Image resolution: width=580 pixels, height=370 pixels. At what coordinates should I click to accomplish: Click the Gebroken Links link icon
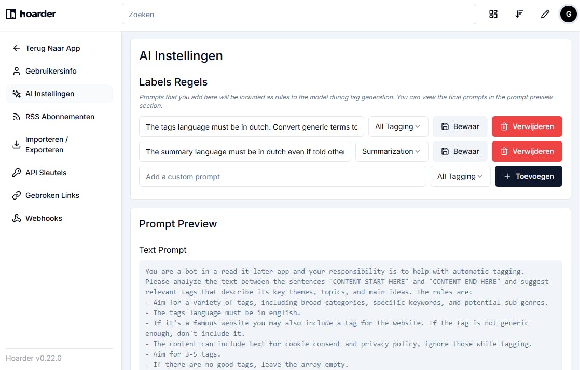tap(16, 195)
